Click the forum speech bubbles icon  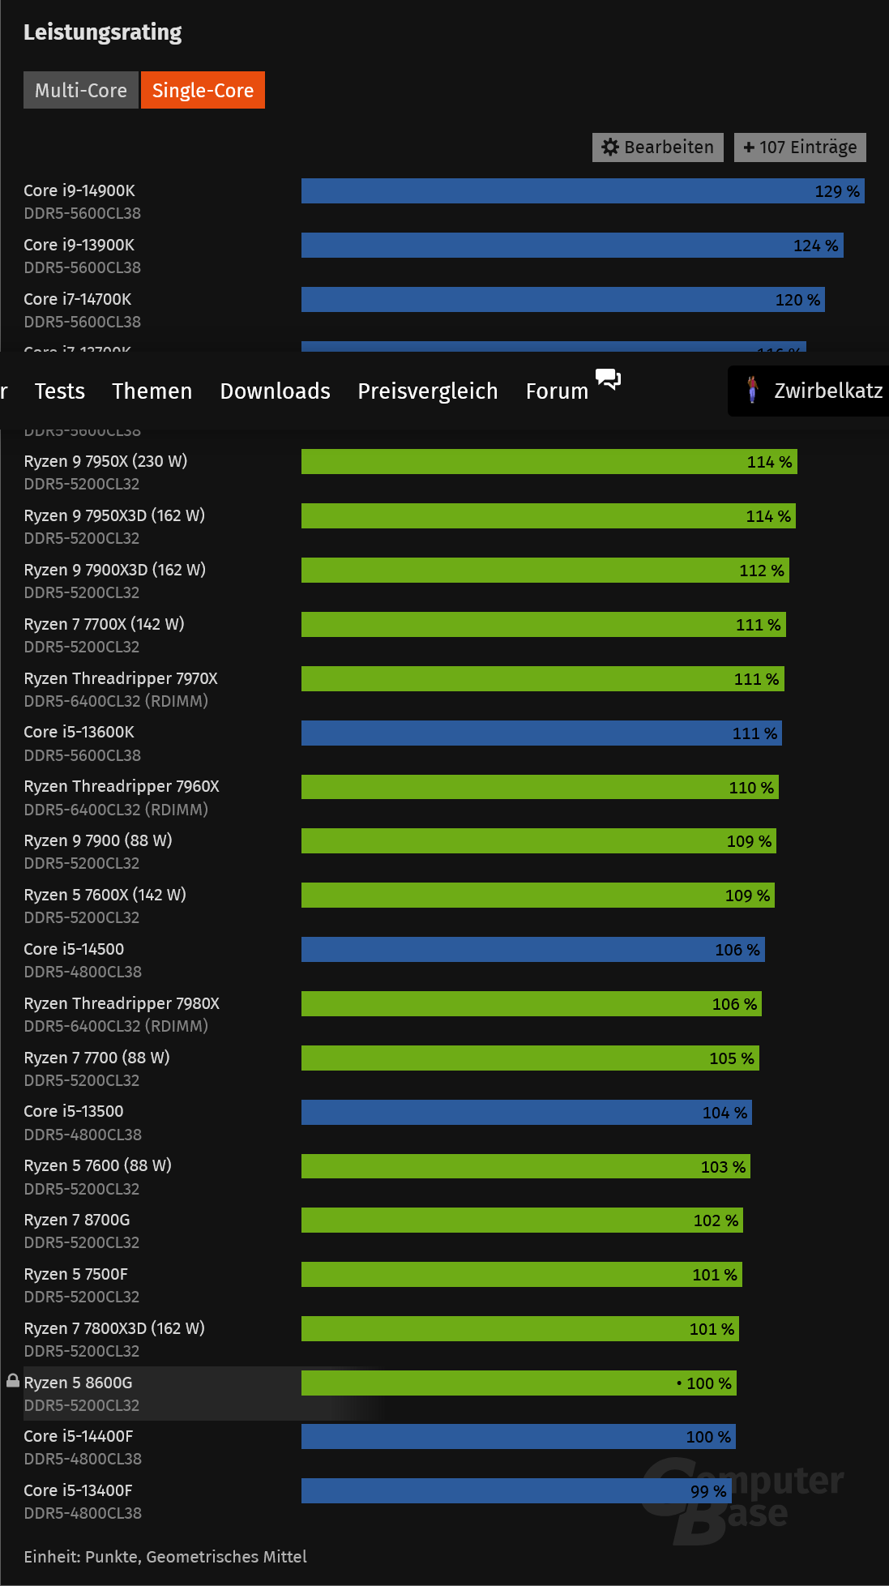click(x=608, y=378)
